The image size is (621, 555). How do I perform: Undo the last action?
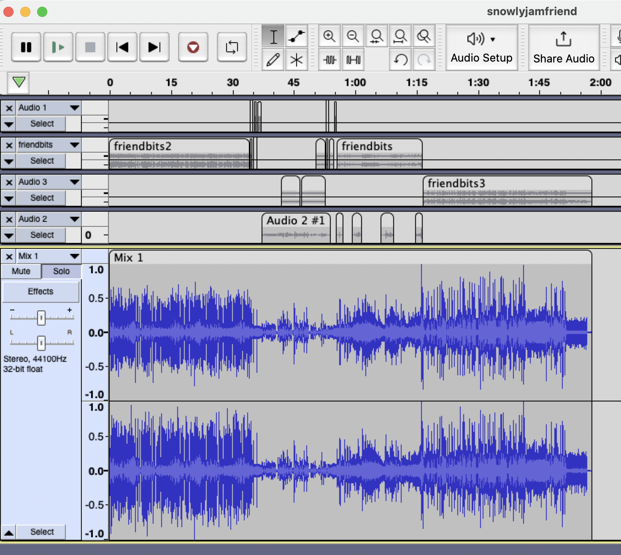coord(400,60)
